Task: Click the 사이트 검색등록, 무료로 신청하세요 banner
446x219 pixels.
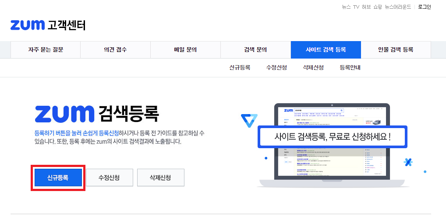Action: point(332,137)
